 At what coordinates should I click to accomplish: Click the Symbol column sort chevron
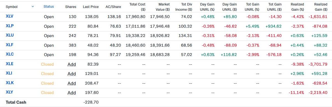point(33,6)
